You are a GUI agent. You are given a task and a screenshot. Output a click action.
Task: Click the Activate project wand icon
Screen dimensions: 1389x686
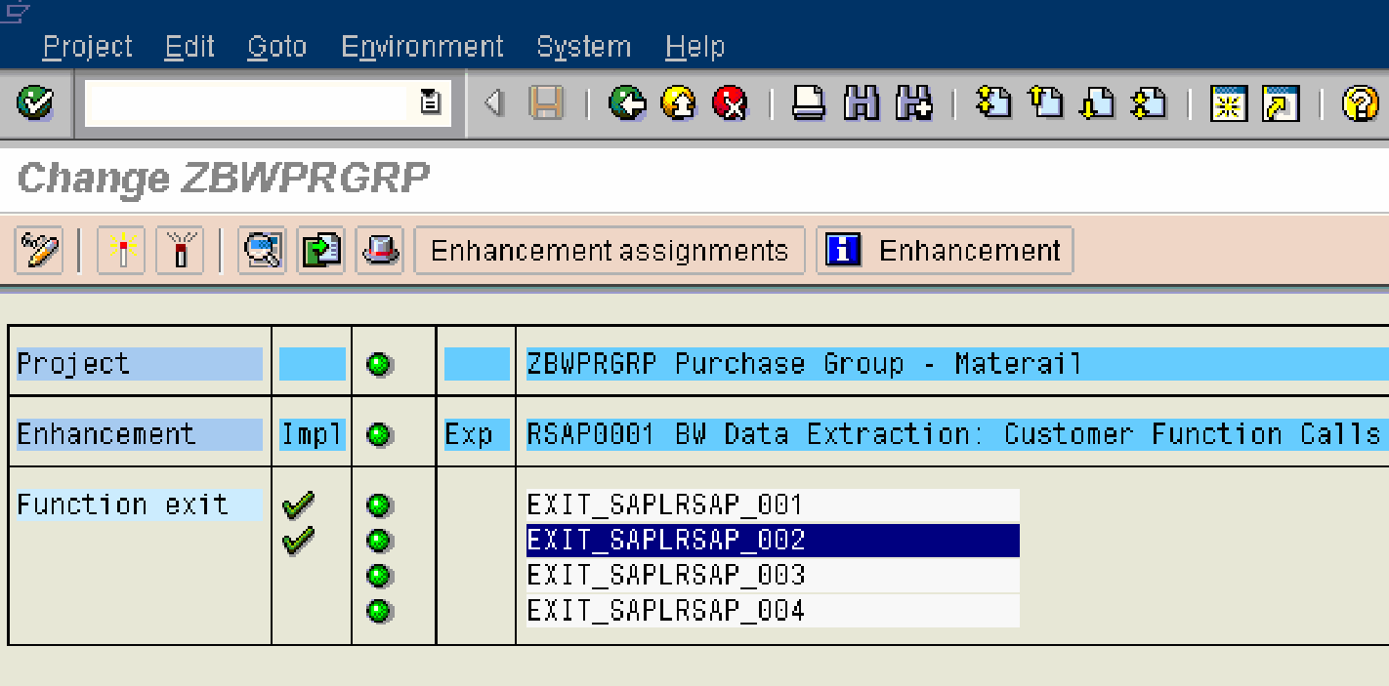click(x=121, y=251)
